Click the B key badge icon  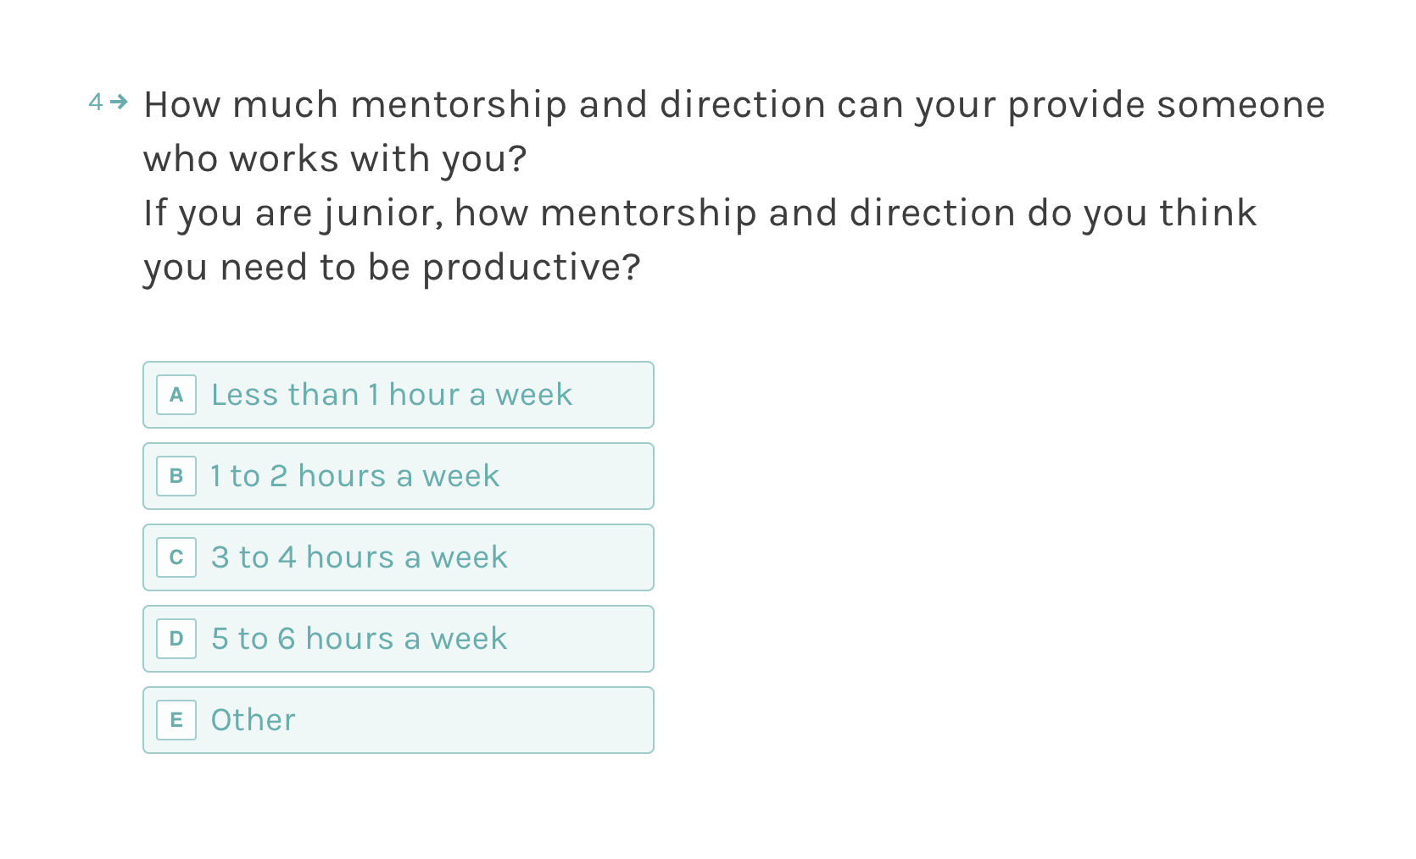tap(176, 476)
